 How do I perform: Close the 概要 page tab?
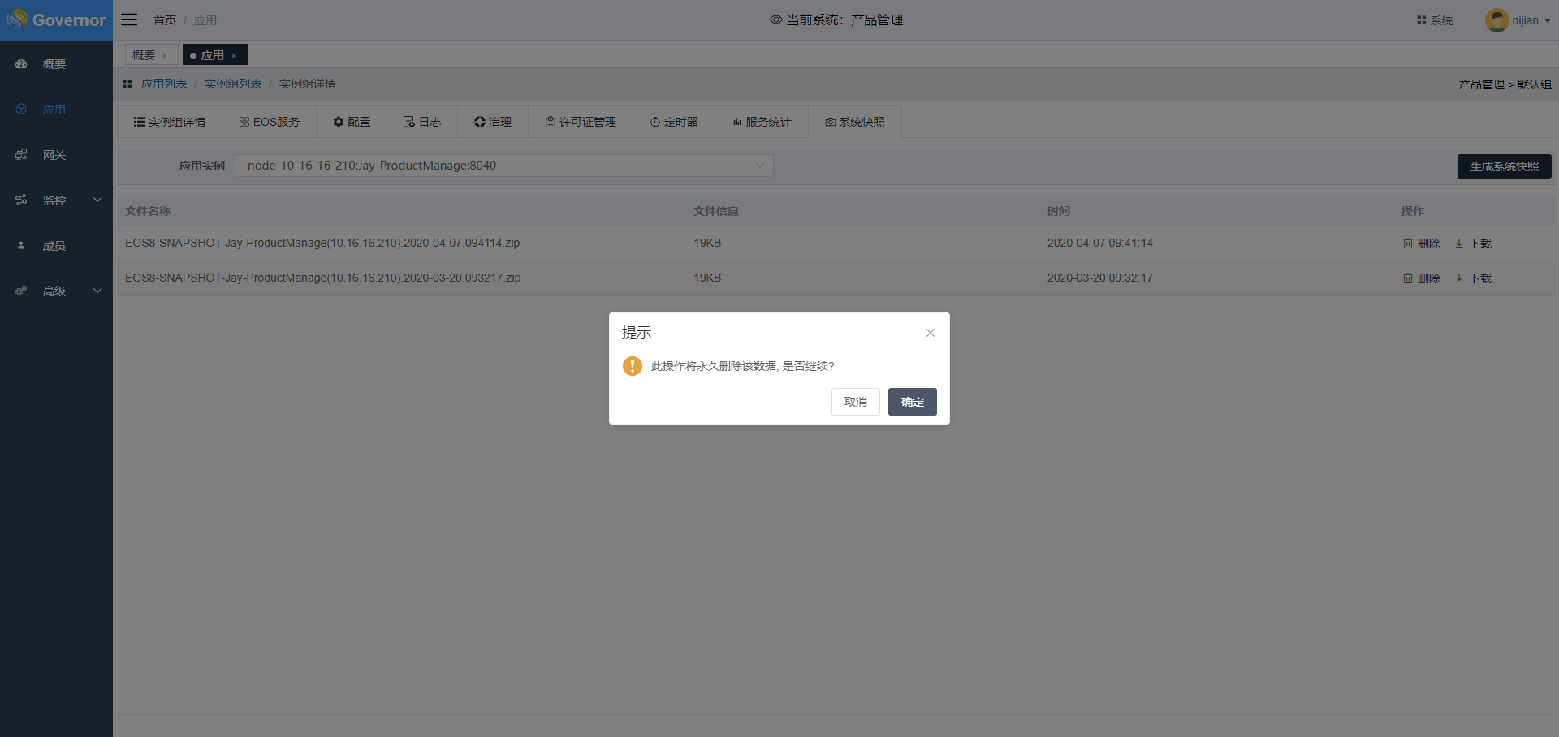point(165,56)
